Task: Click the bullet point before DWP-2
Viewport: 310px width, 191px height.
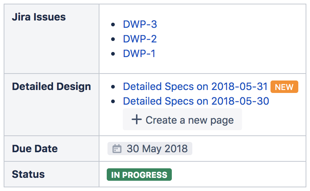Action: click(113, 39)
